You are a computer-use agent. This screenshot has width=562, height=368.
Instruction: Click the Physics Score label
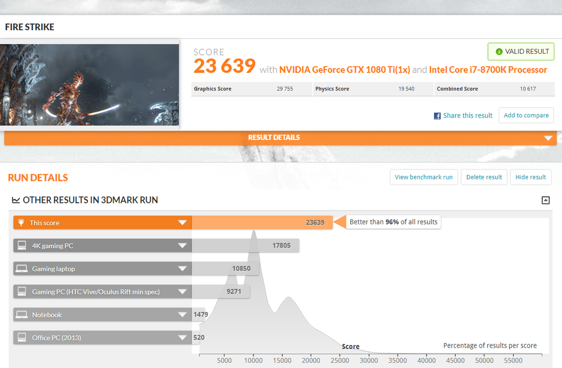pos(332,89)
